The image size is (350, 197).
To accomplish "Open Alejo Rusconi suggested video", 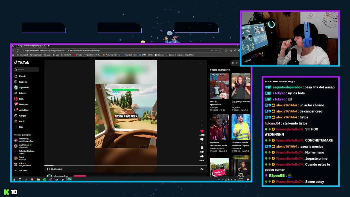I will pos(241,86).
